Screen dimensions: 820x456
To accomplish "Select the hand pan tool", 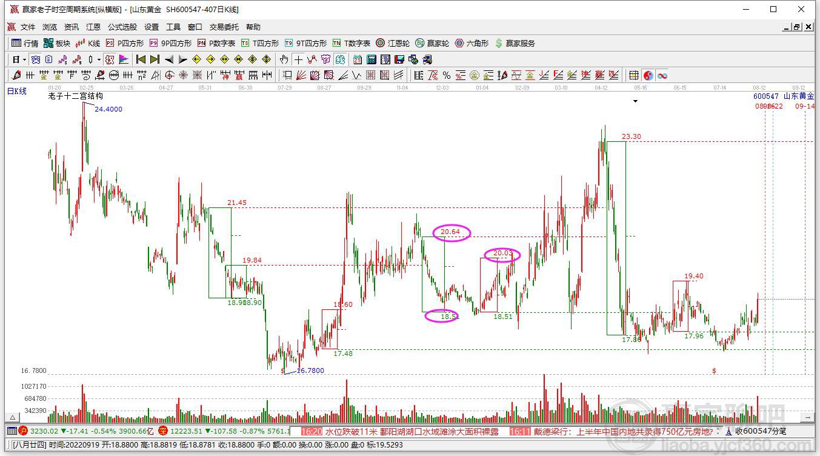I will pos(284,59).
